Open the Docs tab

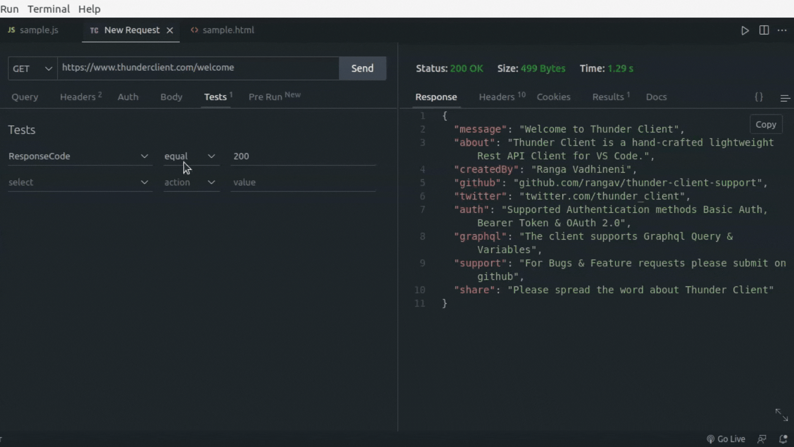[656, 97]
